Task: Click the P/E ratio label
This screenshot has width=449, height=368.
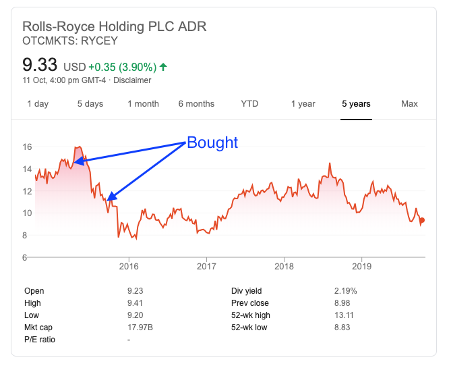Action: pos(40,340)
